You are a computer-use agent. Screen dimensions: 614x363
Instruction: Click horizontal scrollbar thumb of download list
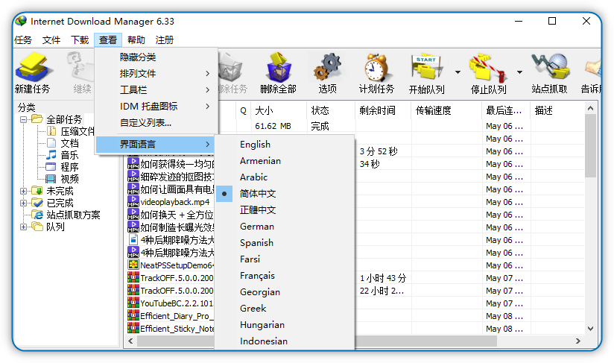(x=317, y=341)
